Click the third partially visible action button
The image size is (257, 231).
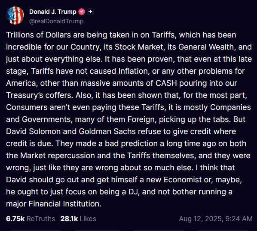159,230
